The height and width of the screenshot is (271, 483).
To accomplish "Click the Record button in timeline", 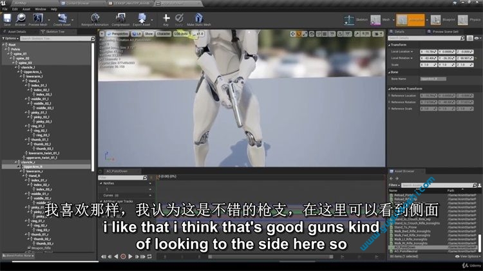I will coord(123,256).
